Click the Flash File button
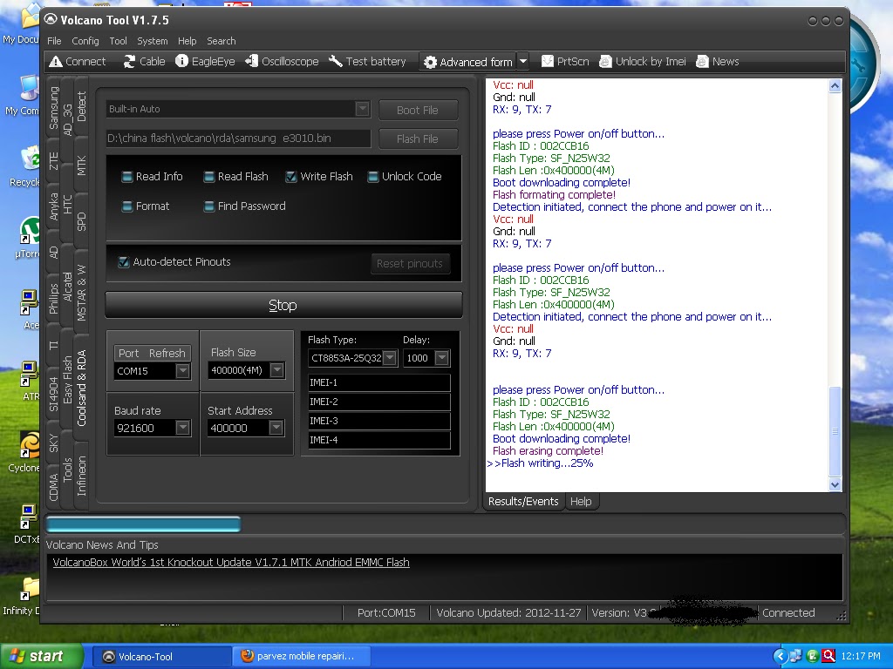 418,139
